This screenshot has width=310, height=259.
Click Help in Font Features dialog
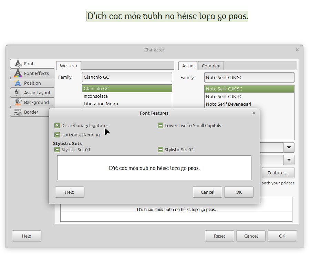point(70,192)
